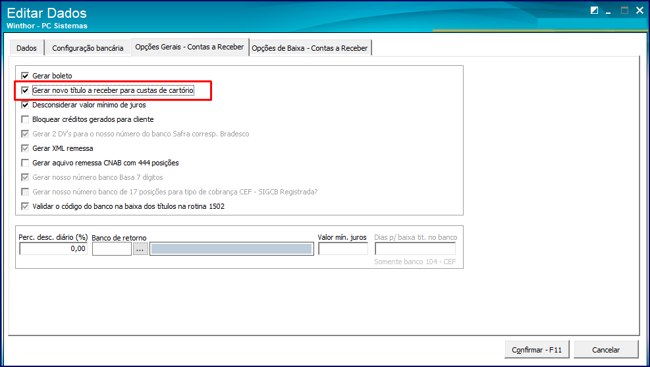
Task: Click the 'Editar Dados' window title
Action: coord(47,13)
